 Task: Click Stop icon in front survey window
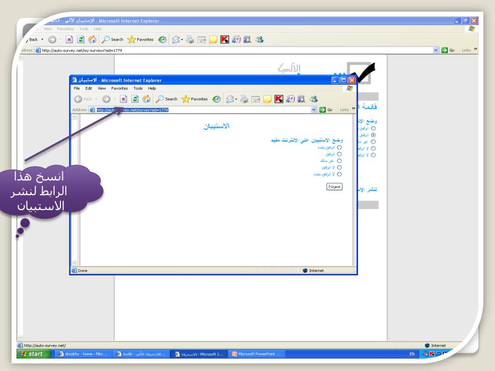point(123,99)
